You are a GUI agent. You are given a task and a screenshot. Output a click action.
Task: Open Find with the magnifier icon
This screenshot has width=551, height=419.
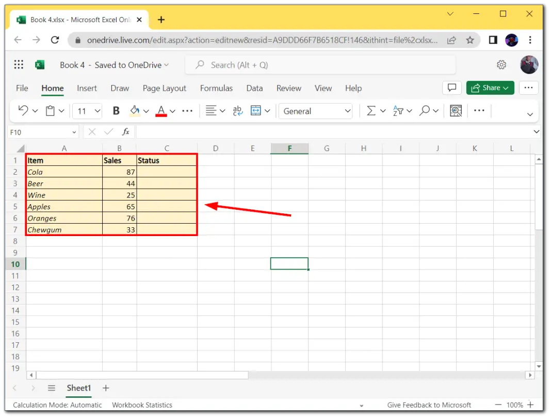click(x=426, y=111)
